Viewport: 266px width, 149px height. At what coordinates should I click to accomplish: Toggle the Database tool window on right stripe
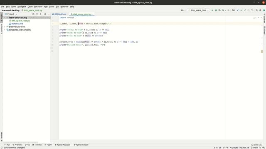pos(264,18)
